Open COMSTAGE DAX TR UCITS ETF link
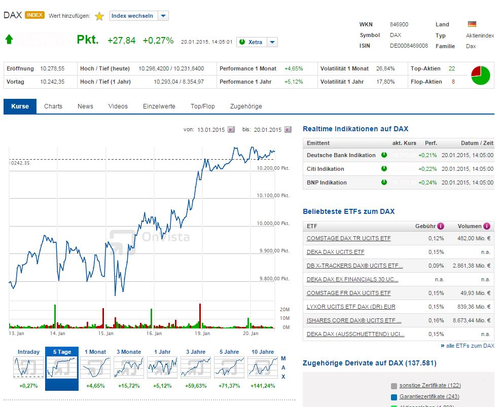500x407 pixels. 348,238
